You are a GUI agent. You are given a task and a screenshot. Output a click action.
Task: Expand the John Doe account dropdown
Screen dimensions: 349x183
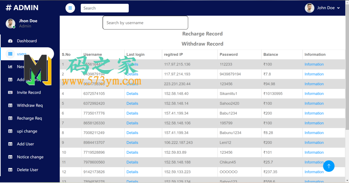329,8
